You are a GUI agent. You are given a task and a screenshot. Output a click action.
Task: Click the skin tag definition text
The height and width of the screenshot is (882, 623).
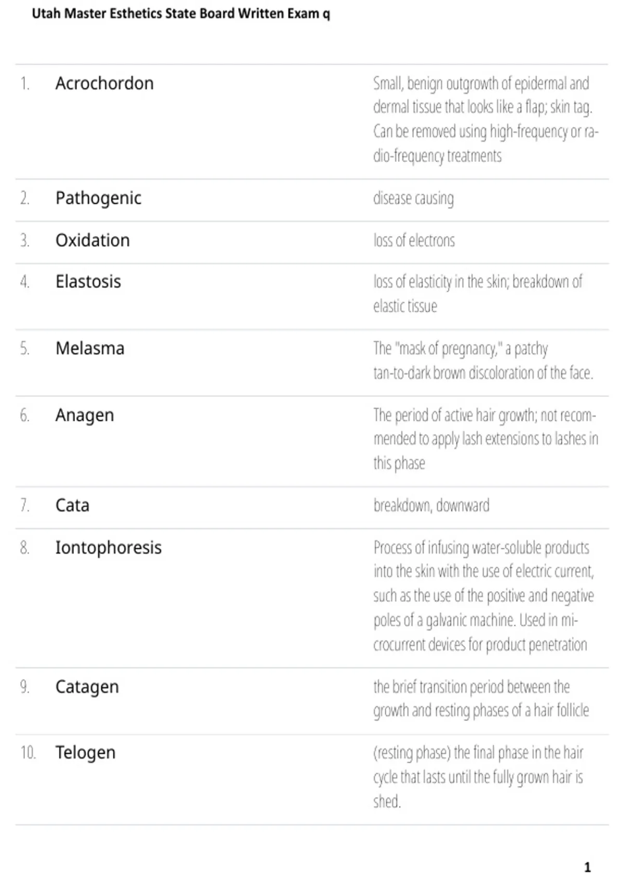pos(486,119)
